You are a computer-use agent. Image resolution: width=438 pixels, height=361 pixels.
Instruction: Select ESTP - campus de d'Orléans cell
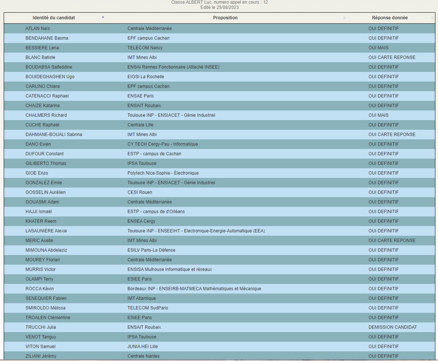tap(156, 212)
